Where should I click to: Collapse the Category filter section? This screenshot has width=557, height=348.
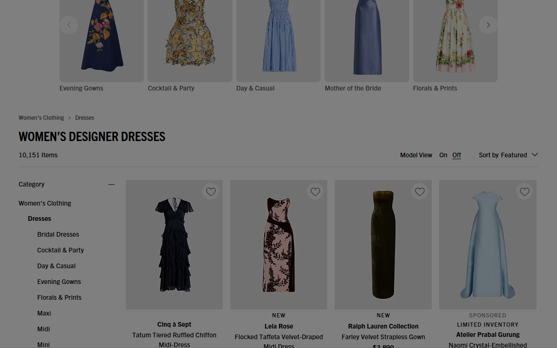coord(111,184)
